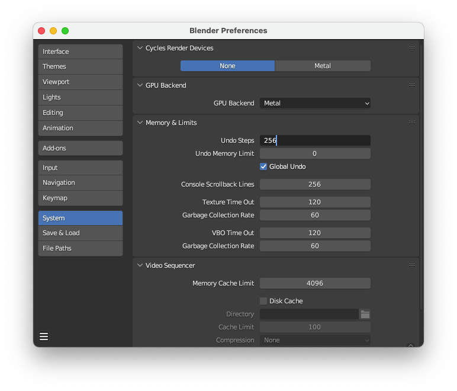The width and height of the screenshot is (457, 391).
Task: Click the Texture Time Out value field
Action: pos(315,202)
